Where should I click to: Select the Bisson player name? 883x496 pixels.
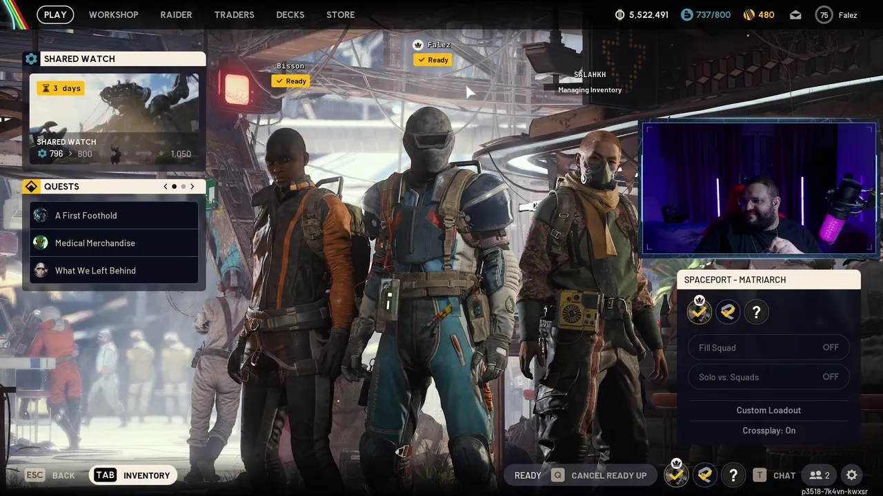point(290,66)
